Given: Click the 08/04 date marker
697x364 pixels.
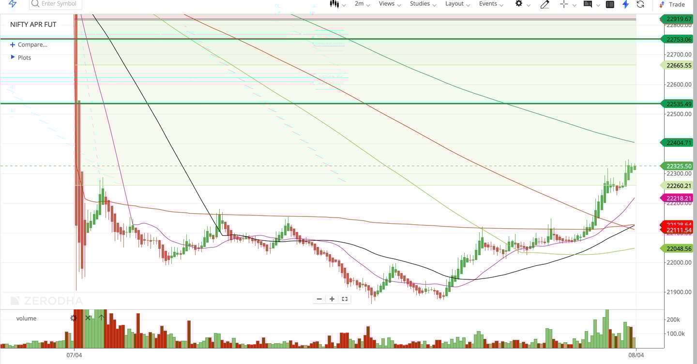Looking at the screenshot, I should point(636,355).
